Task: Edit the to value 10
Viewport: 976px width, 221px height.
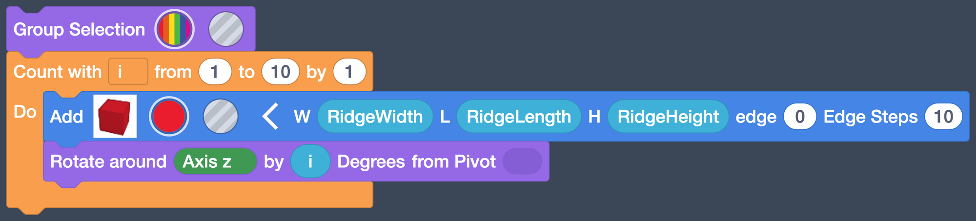Action: pyautogui.click(x=281, y=72)
